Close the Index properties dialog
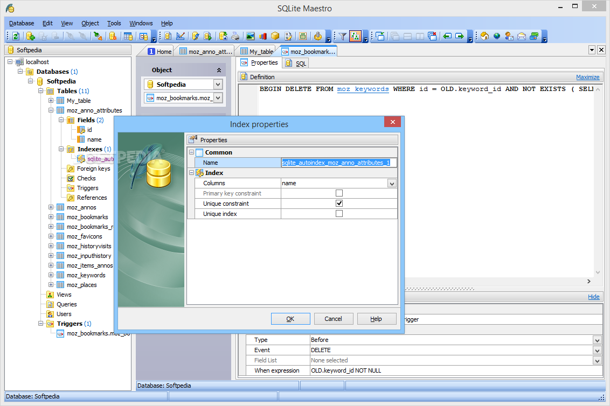The height and width of the screenshot is (406, 610). click(392, 122)
